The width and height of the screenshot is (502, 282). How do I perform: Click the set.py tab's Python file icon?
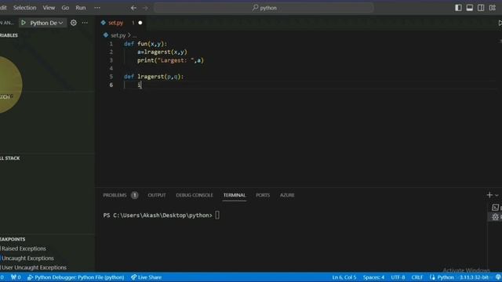103,23
